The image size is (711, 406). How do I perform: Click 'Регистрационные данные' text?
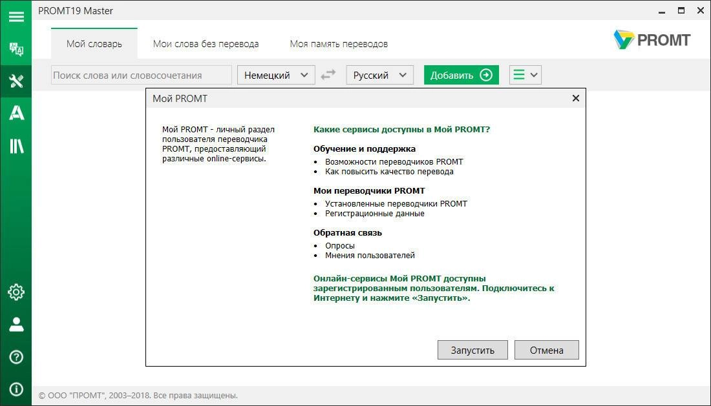pos(374,213)
